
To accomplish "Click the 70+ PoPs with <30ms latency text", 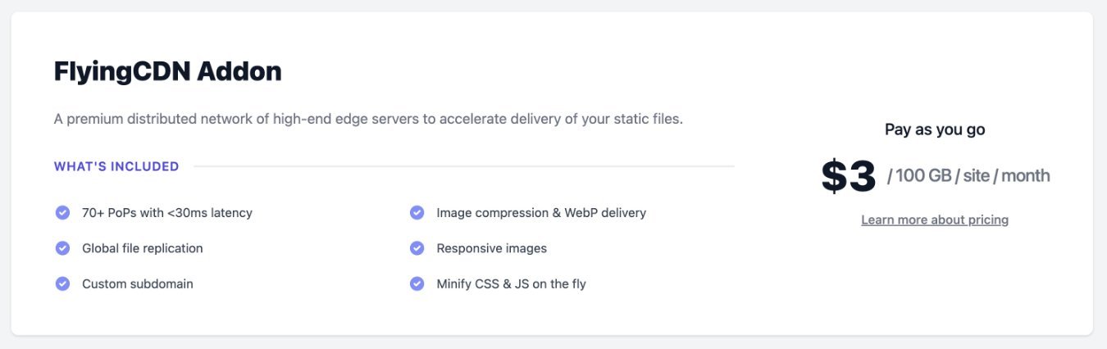I will click(167, 213).
